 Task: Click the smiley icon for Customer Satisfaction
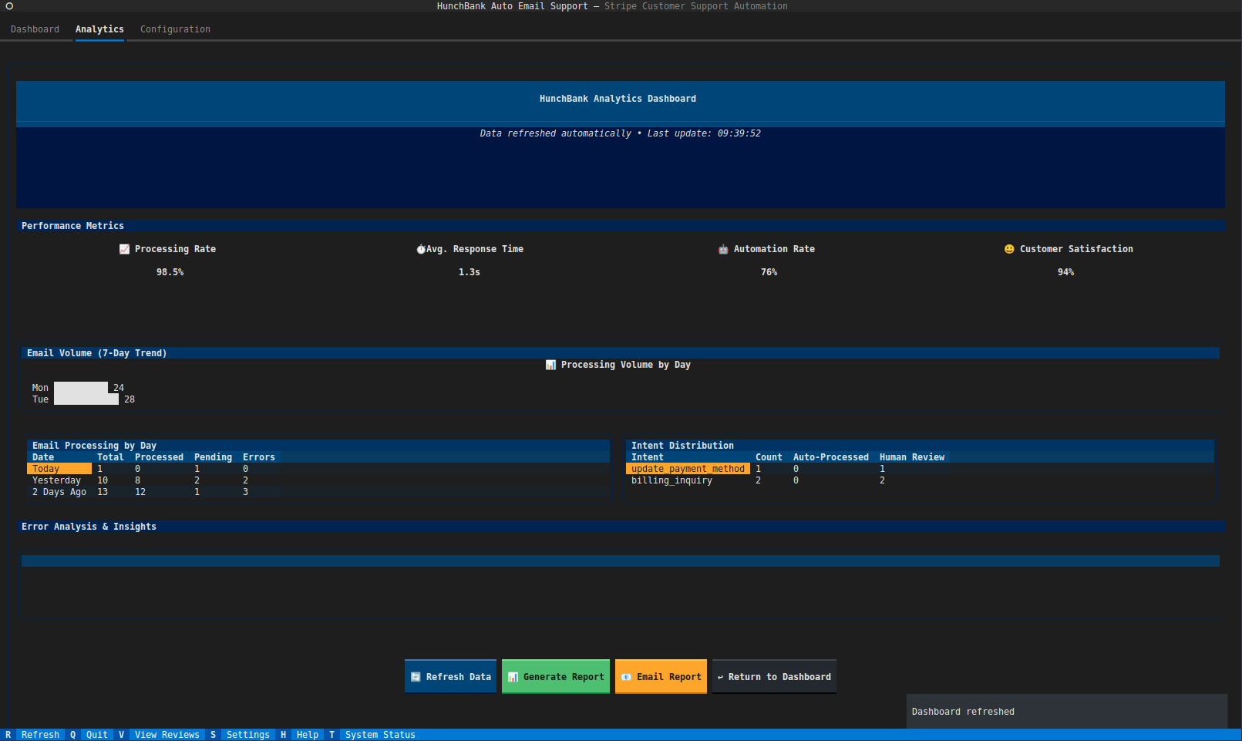tap(1009, 248)
